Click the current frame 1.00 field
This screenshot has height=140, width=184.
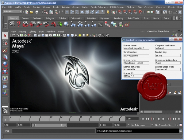132,119
